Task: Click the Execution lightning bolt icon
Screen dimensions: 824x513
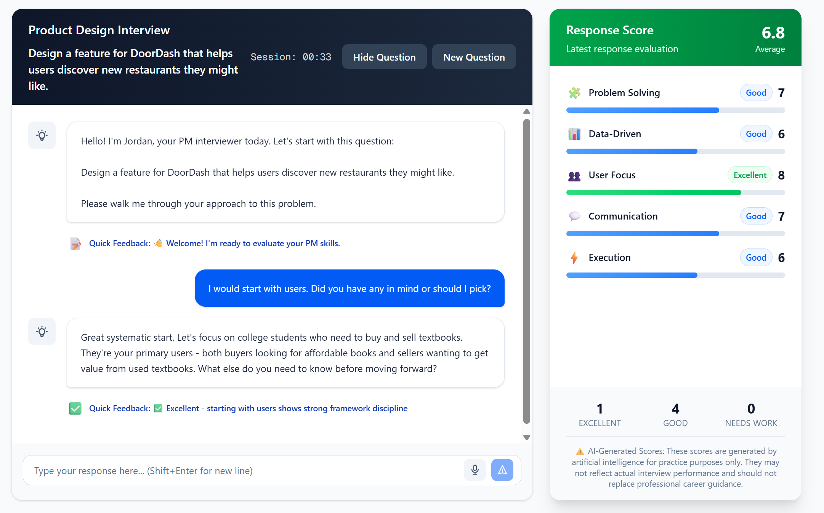Action: pyautogui.click(x=574, y=257)
